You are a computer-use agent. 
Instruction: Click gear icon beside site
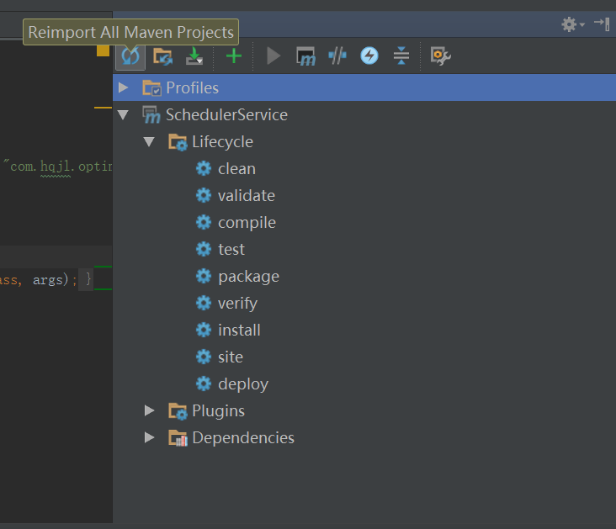coord(204,357)
